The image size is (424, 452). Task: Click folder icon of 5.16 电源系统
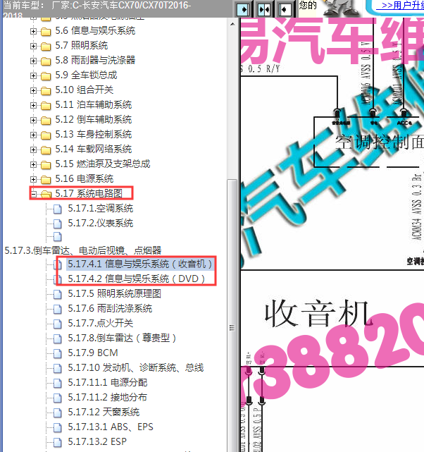46,180
